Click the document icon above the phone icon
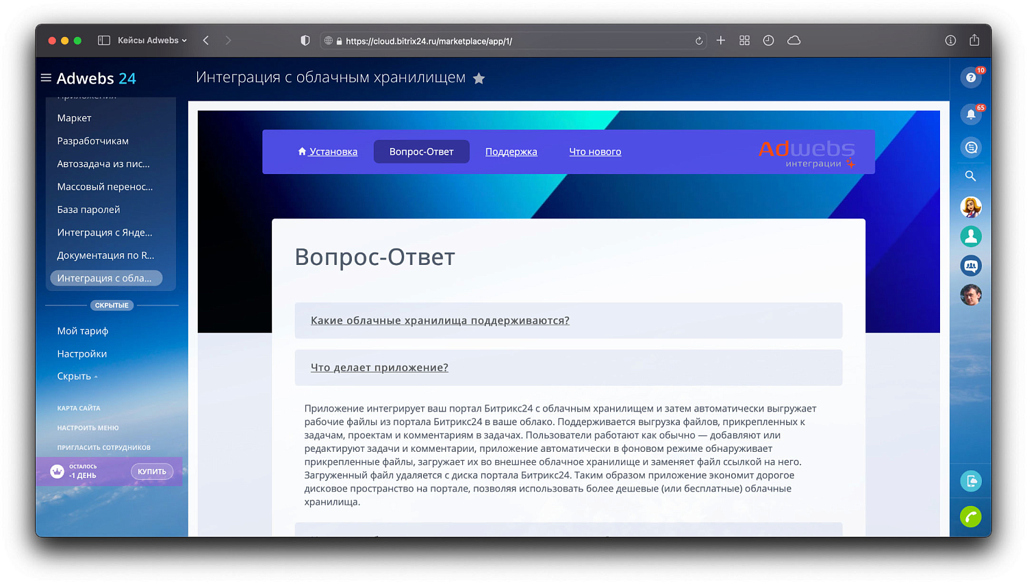The width and height of the screenshot is (1027, 584). (x=971, y=481)
